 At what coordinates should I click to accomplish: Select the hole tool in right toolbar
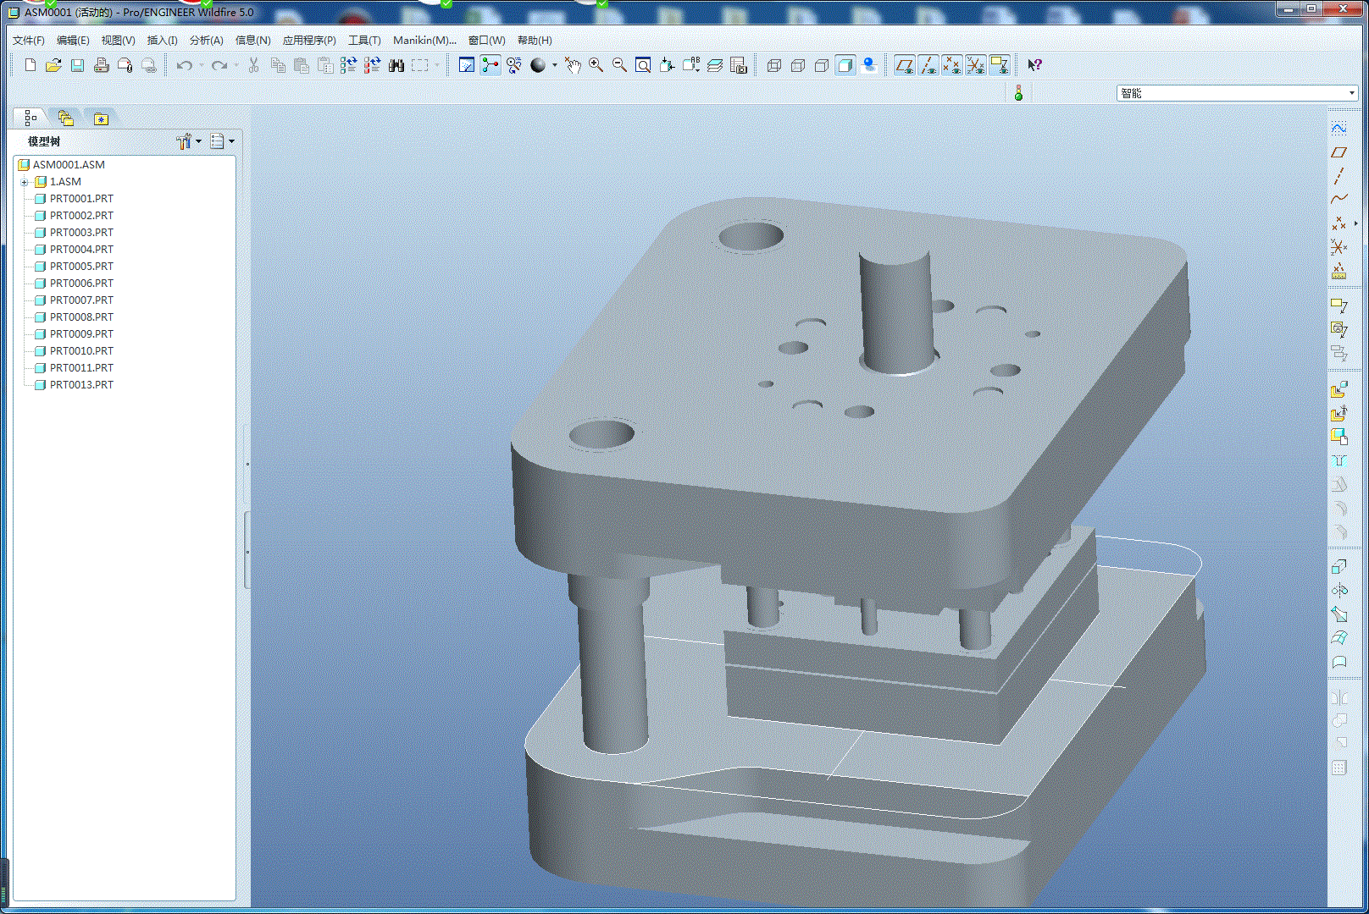pos(1339,461)
